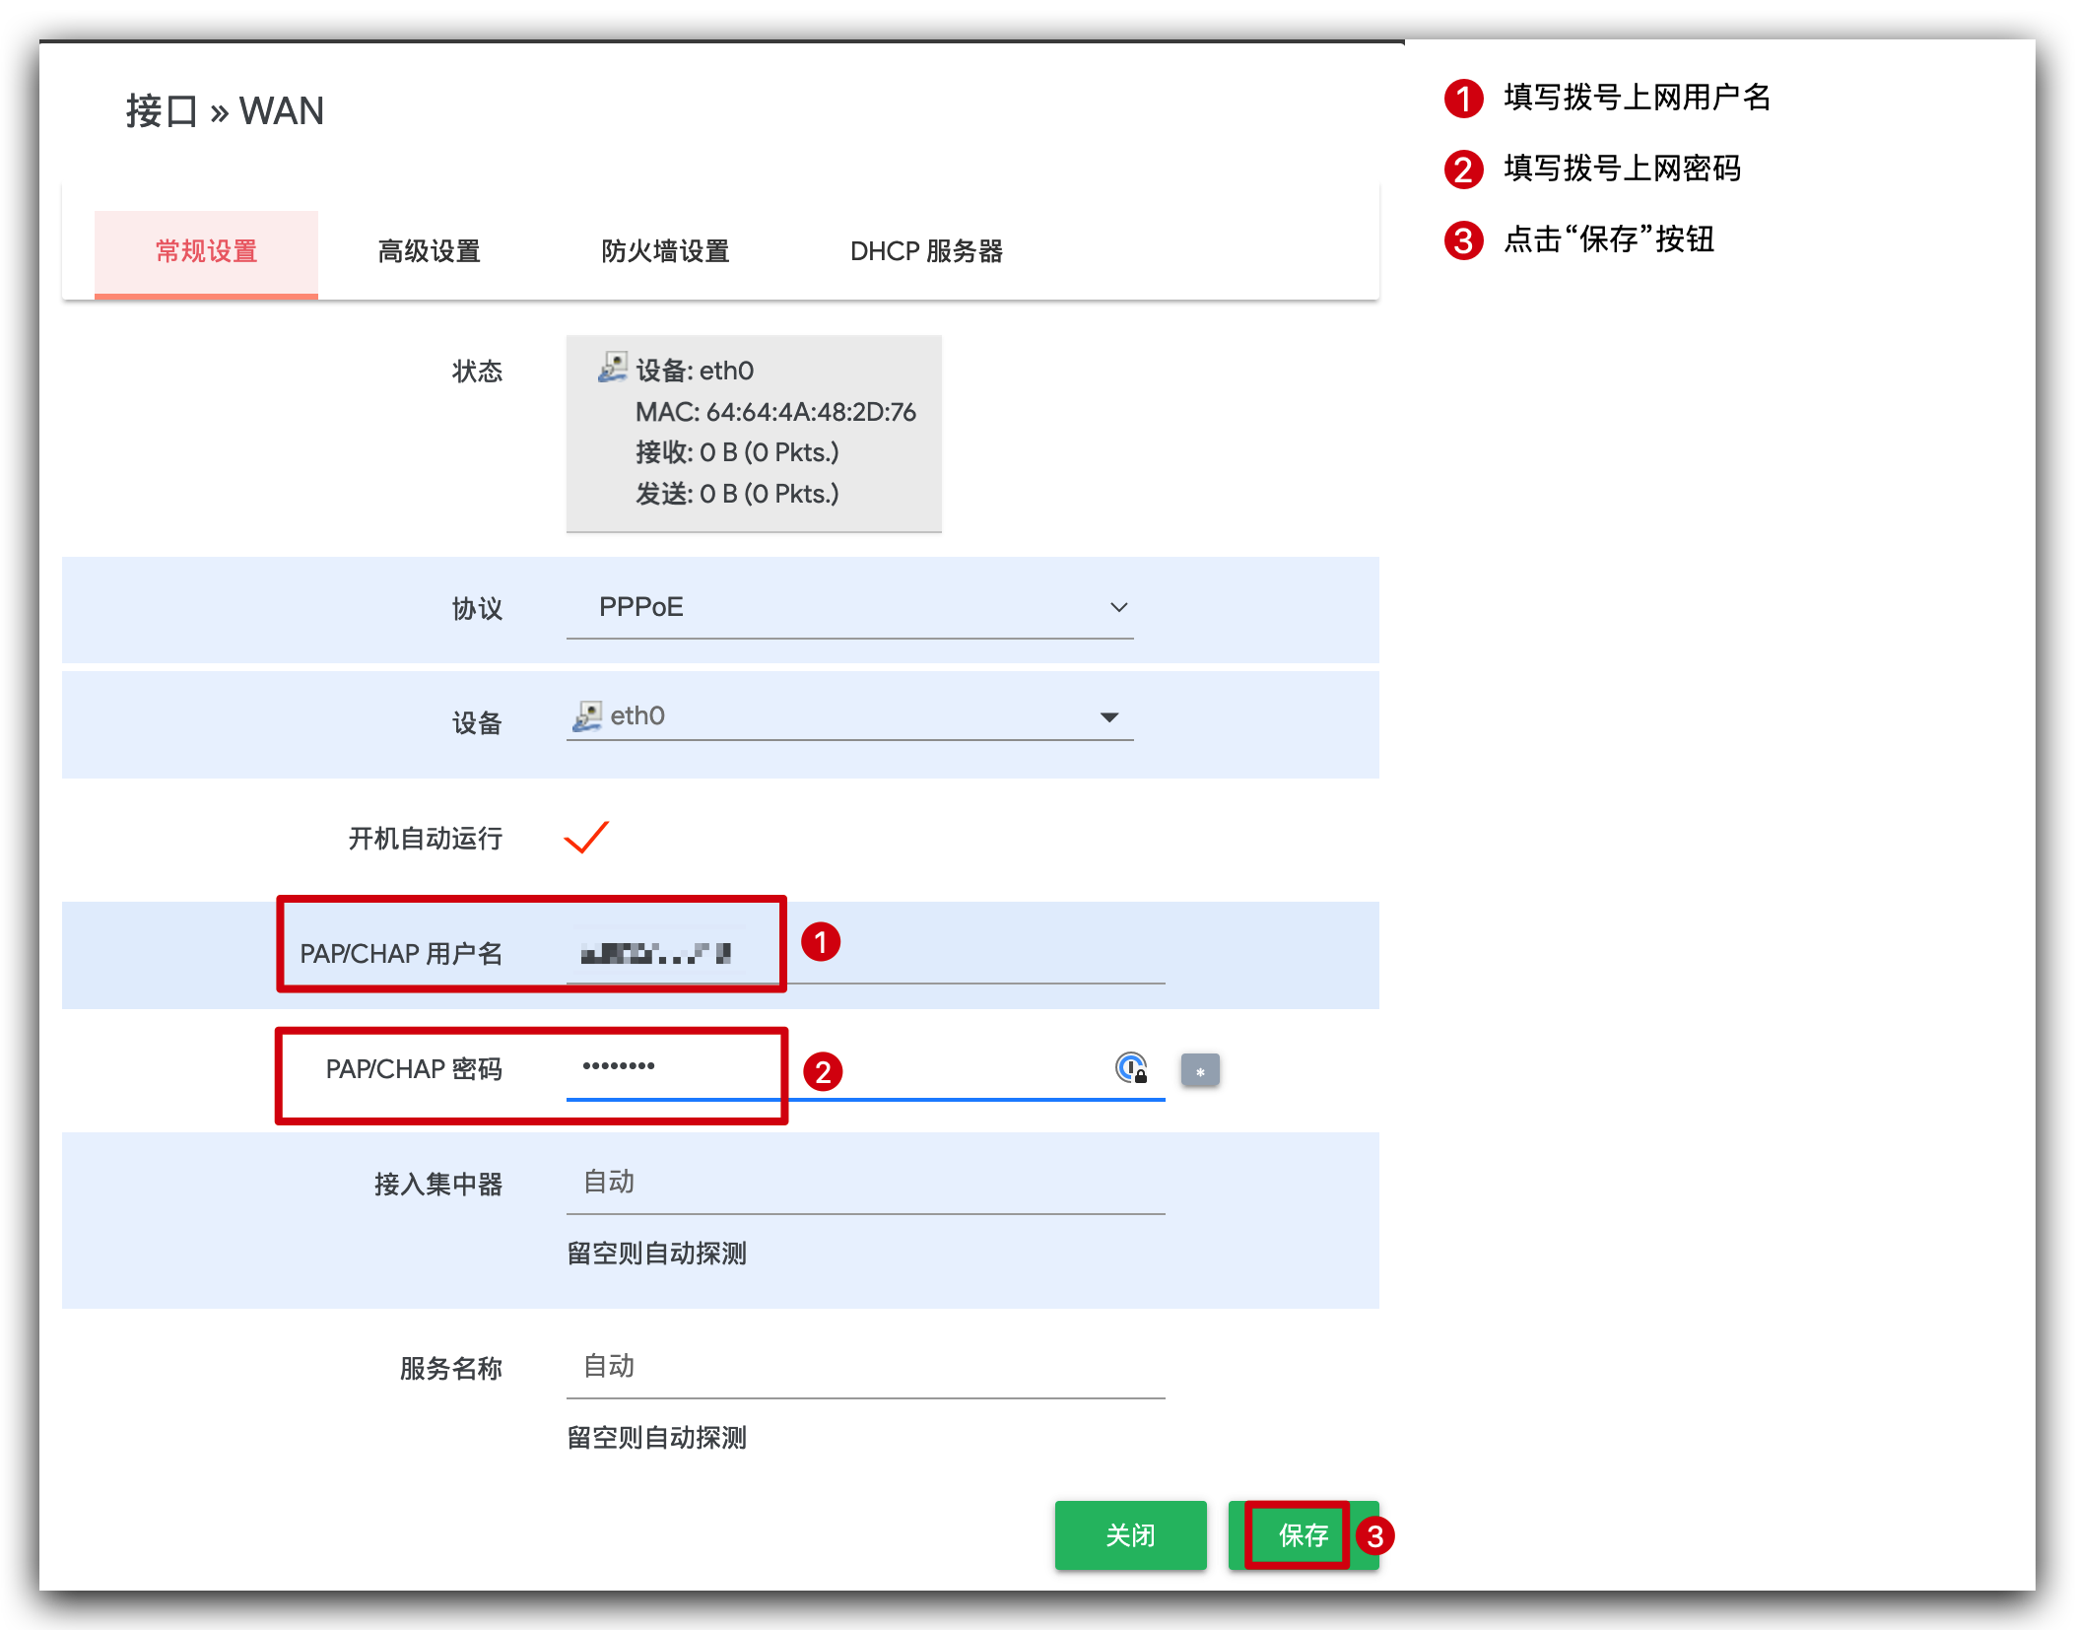Click the 留空则自动探测 hint under 接入集中器

[656, 1254]
